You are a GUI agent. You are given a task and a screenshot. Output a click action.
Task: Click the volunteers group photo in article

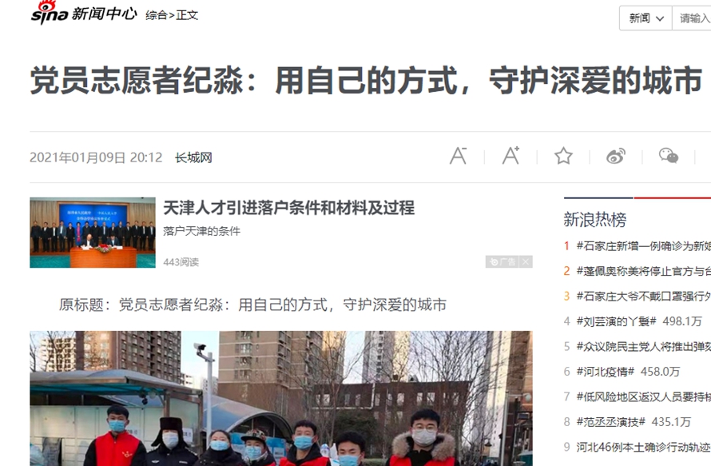pyautogui.click(x=281, y=398)
